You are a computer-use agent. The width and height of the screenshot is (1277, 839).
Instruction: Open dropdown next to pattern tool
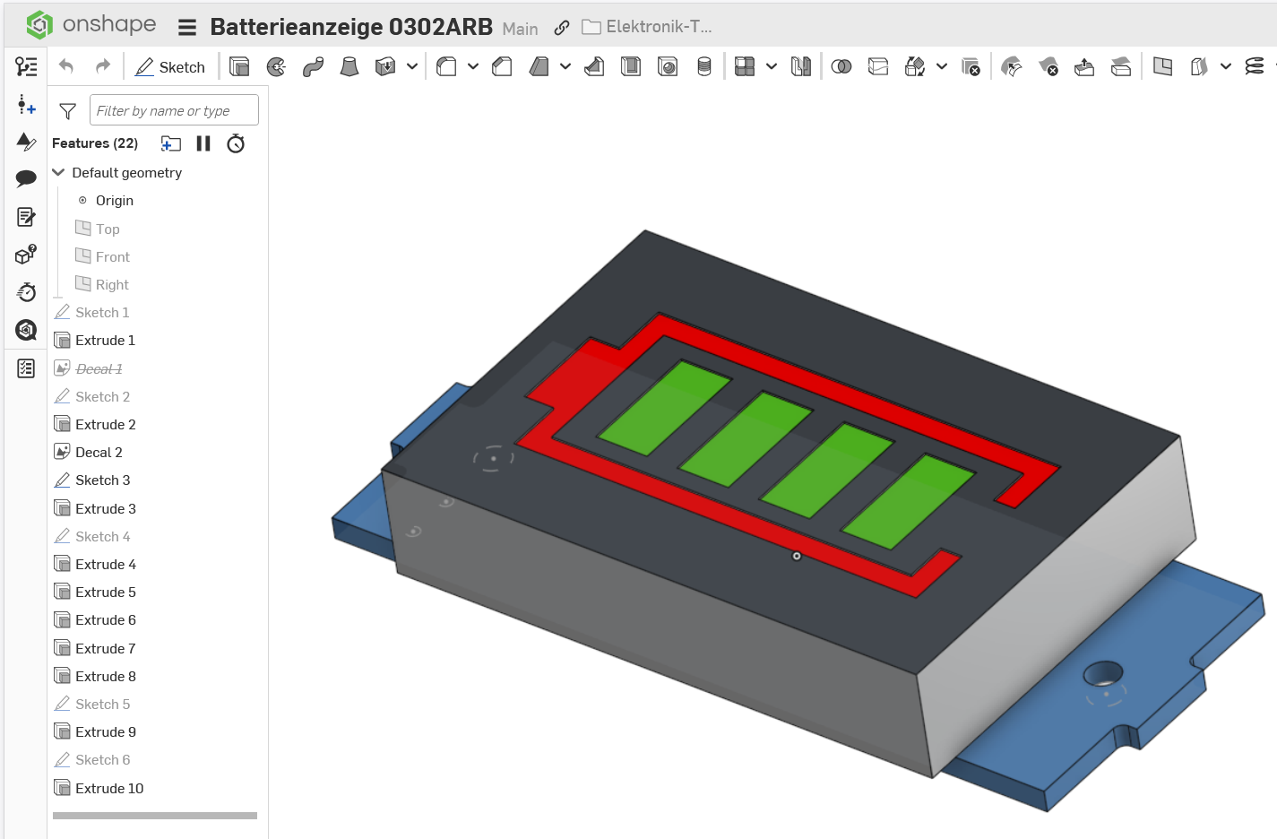(x=772, y=66)
